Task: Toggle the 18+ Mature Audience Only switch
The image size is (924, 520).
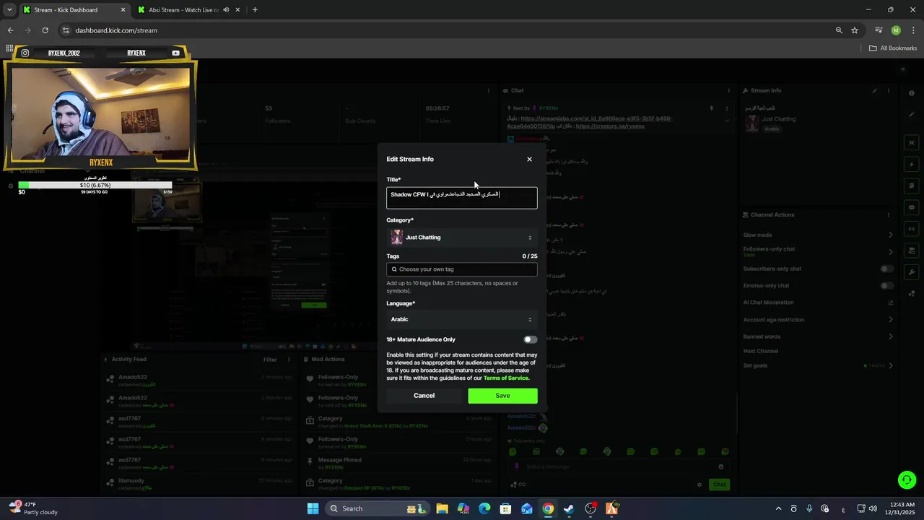Action: tap(531, 339)
